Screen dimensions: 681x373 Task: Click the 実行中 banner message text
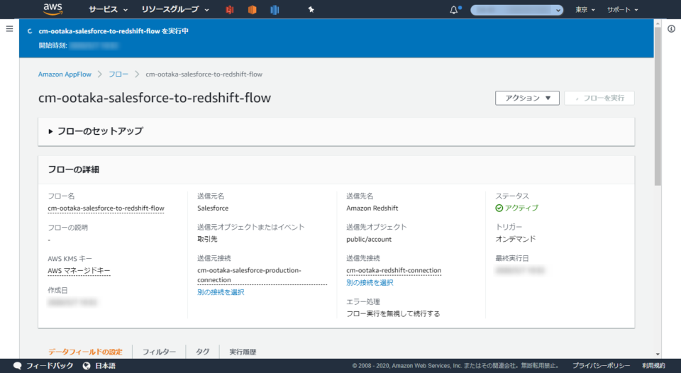click(113, 31)
